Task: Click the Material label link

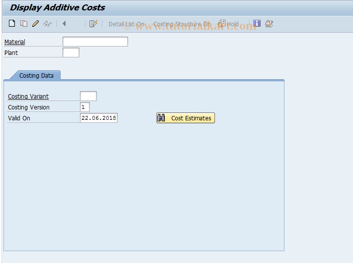Action: (x=14, y=42)
